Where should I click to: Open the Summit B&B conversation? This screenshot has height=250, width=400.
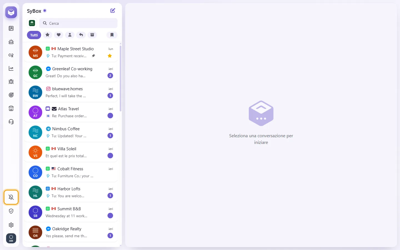click(x=71, y=212)
